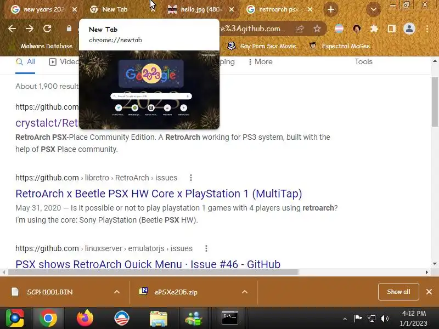Close the 'new years 202' tab
439x329 pixels.
[x=75, y=9]
